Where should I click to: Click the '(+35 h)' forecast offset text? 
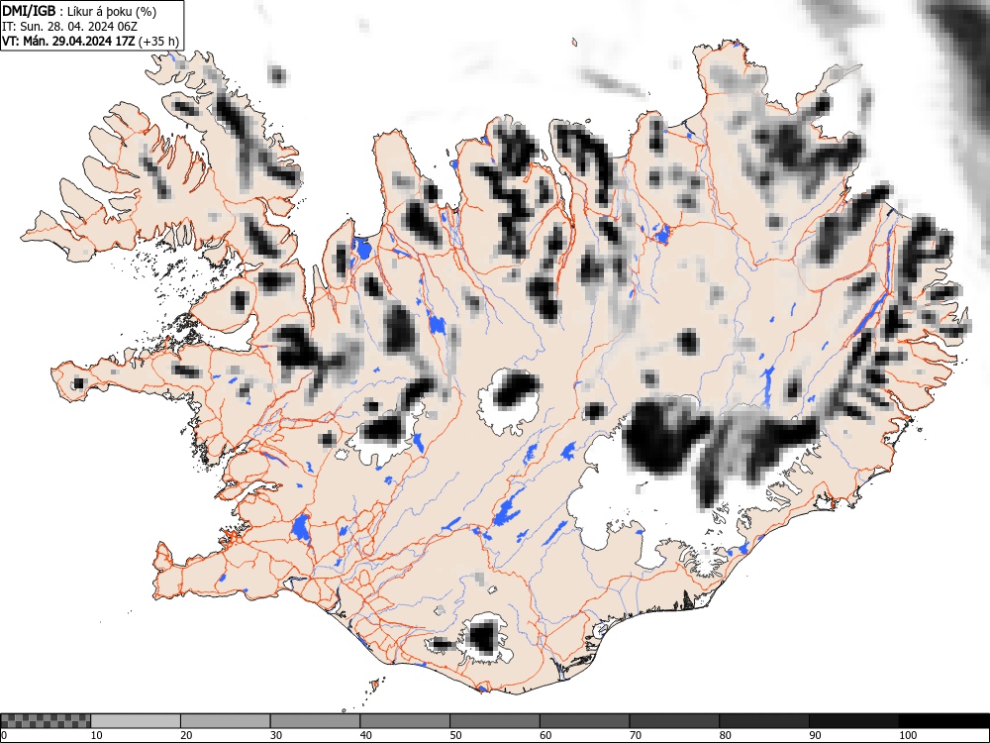(x=158, y=42)
